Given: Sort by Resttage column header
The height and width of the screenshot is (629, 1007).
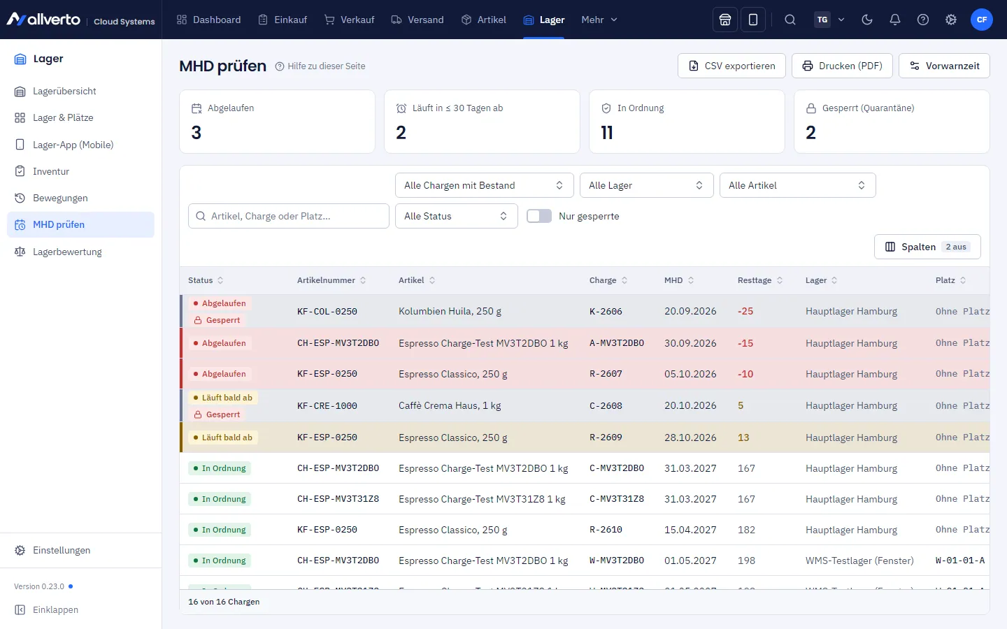Looking at the screenshot, I should click(760, 280).
